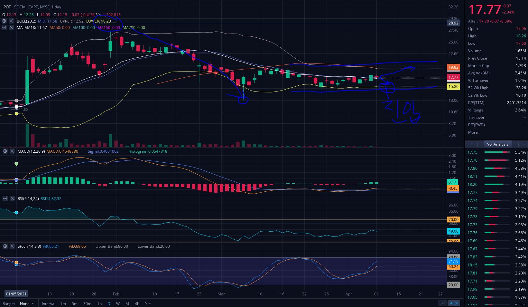Click the Stoch 20.00 lower band label
Image resolution: width=528 pixels, height=307 pixels.
453,285
